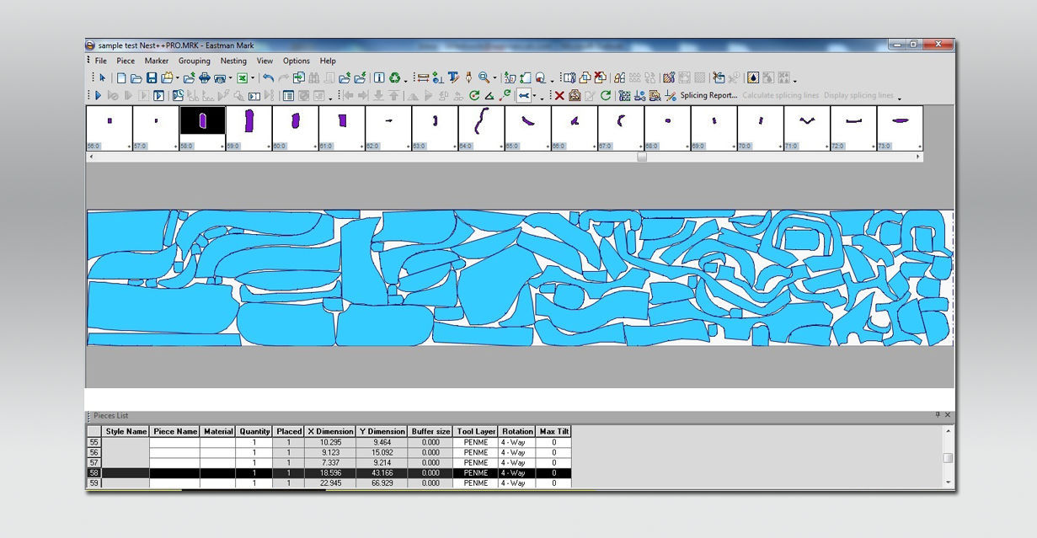The height and width of the screenshot is (538, 1037).
Task: Select the arrow selection tool
Action: point(102,79)
